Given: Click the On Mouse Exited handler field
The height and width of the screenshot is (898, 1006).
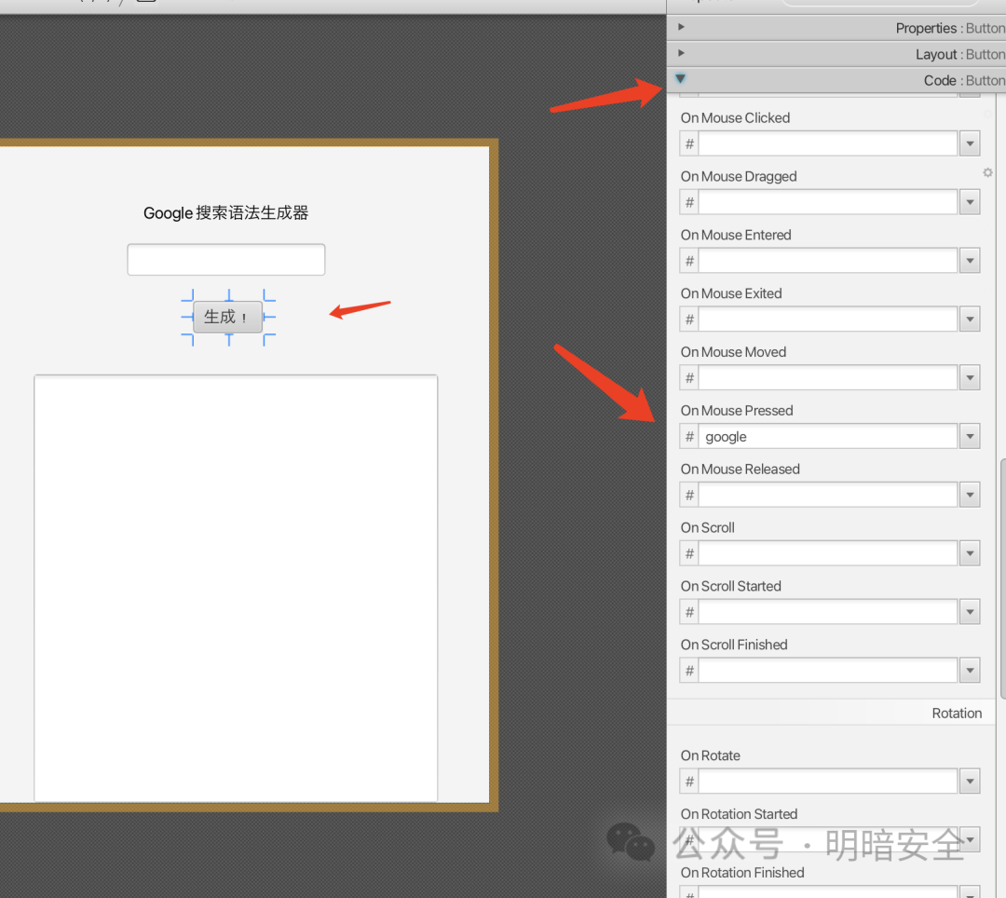Looking at the screenshot, I should pos(828,319).
